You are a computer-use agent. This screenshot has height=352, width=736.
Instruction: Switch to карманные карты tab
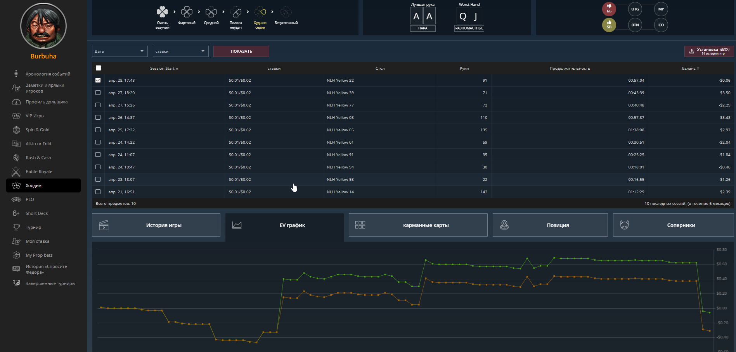[418, 225]
